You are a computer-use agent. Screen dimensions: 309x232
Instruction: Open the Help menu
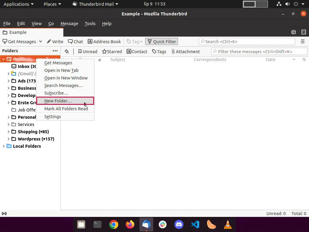(107, 24)
